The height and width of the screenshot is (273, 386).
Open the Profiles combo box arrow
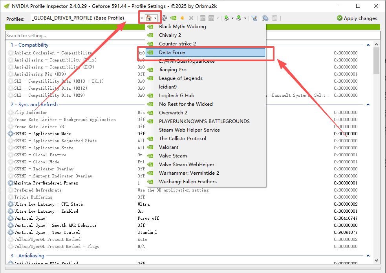pos(141,18)
